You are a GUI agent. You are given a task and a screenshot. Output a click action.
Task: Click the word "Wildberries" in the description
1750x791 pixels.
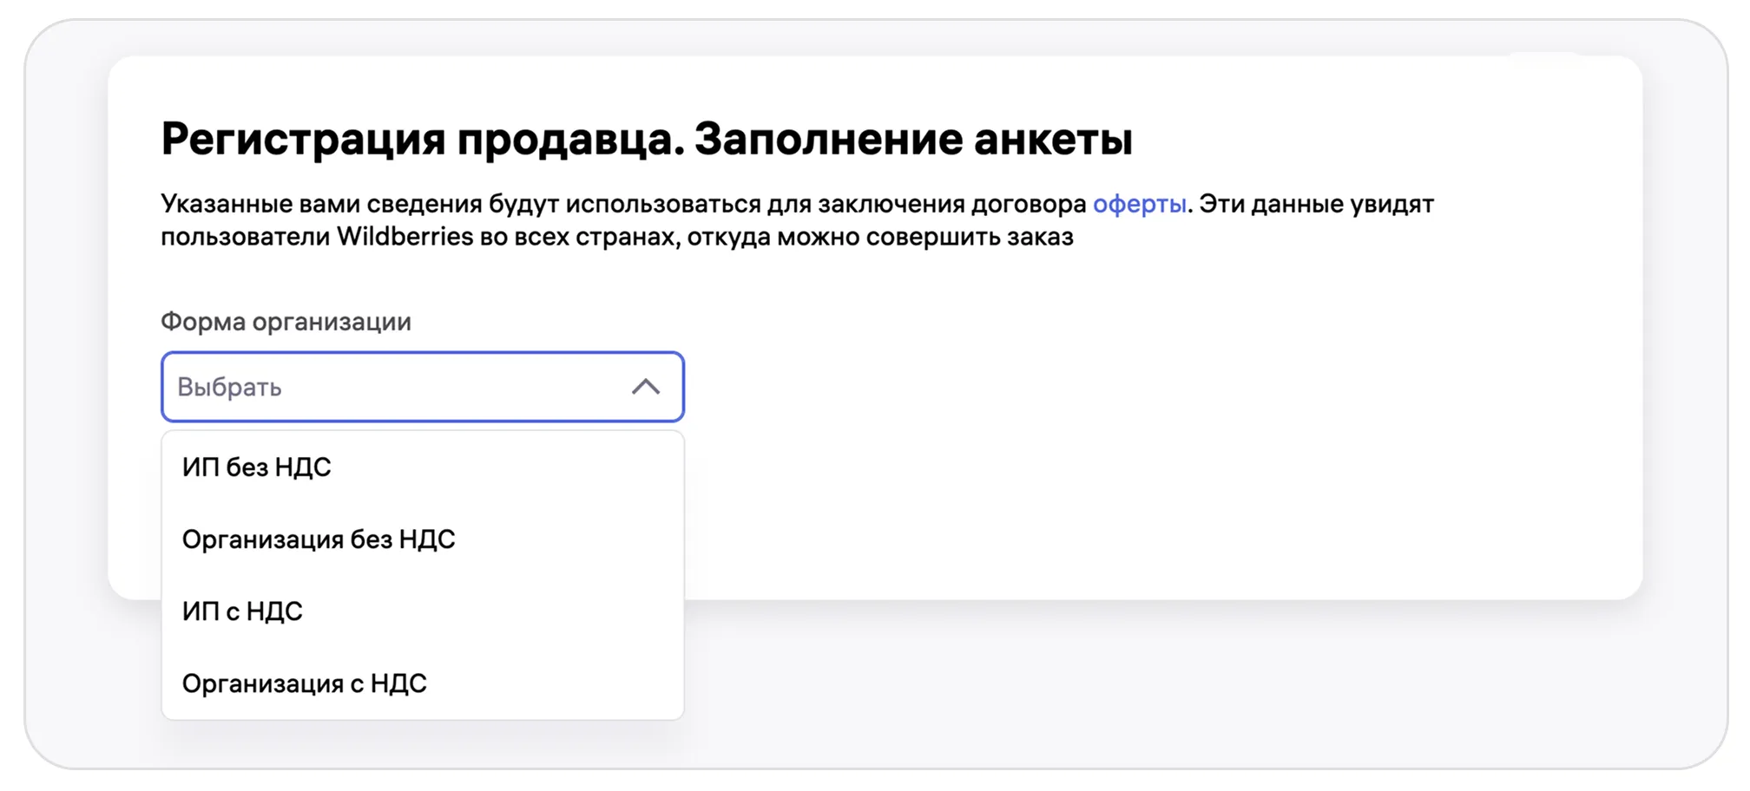(x=405, y=237)
